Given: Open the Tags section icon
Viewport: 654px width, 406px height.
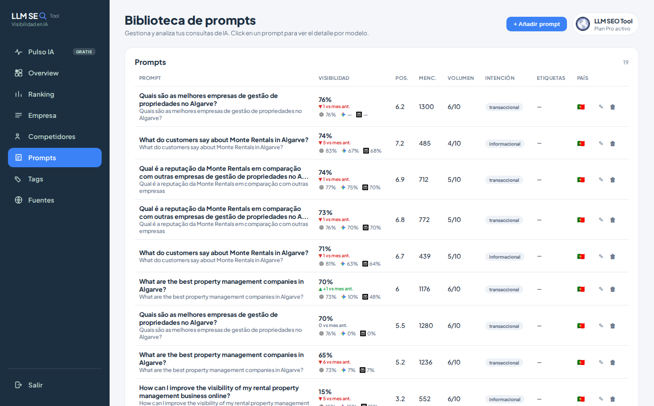Looking at the screenshot, I should click(18, 179).
